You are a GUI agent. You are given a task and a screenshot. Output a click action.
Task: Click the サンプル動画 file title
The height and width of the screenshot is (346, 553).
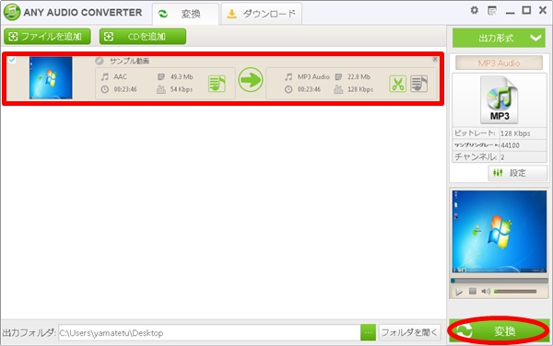click(129, 61)
